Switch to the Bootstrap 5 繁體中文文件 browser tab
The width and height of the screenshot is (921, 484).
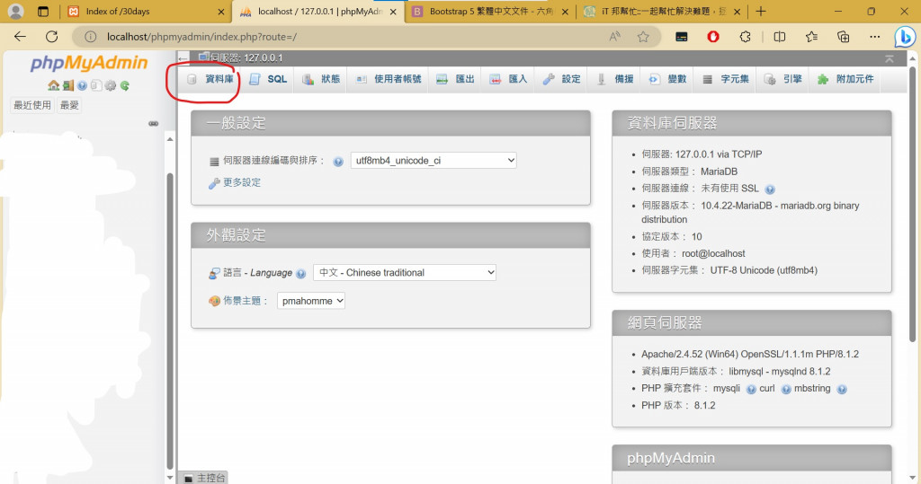click(x=490, y=12)
